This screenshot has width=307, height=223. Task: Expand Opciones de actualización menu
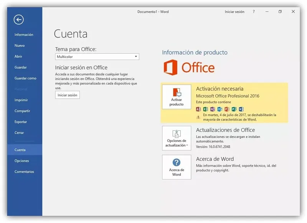(x=177, y=138)
